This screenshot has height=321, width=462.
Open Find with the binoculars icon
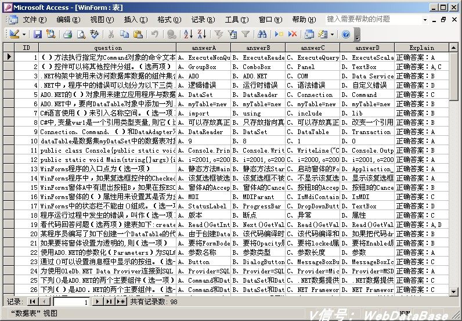262,34
